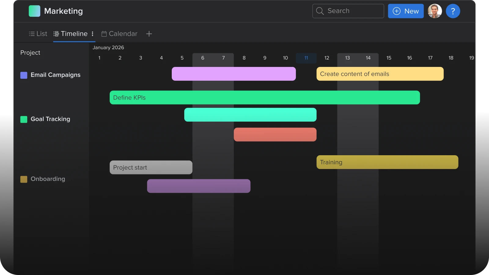
Task: Click the Project start task bar
Action: [151, 167]
